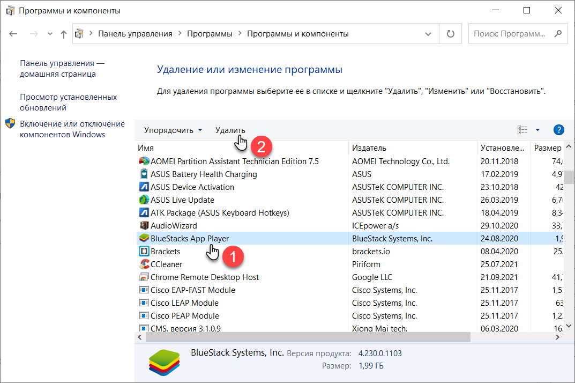Go forward with the right arrow
Screen dimensions: 575x383
(34, 34)
